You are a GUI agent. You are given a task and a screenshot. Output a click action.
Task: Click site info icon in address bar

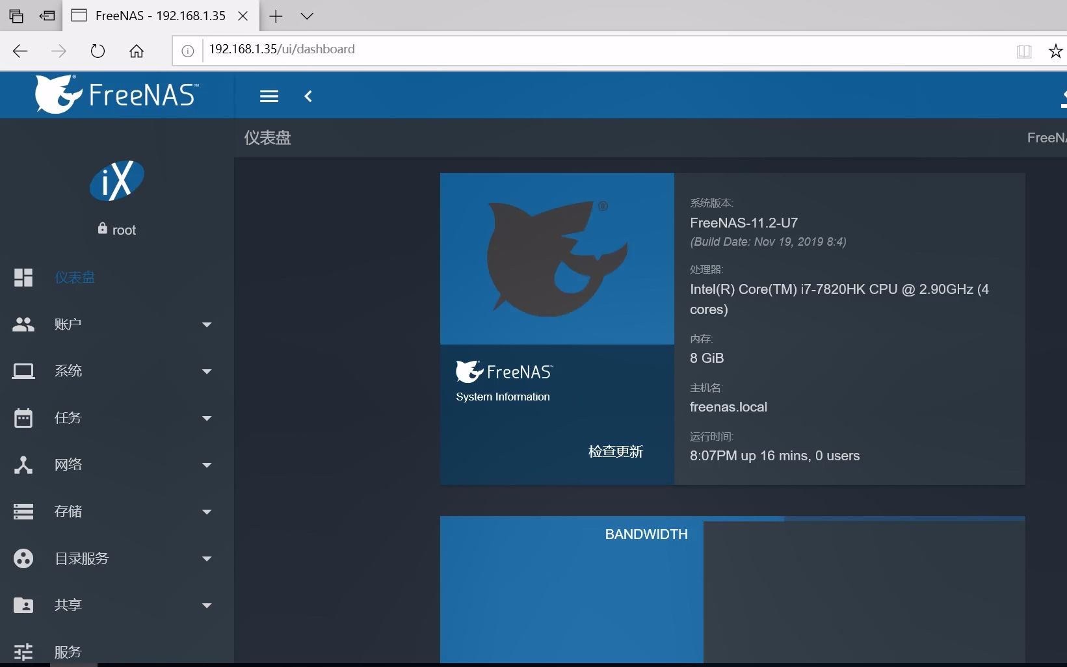click(x=187, y=51)
